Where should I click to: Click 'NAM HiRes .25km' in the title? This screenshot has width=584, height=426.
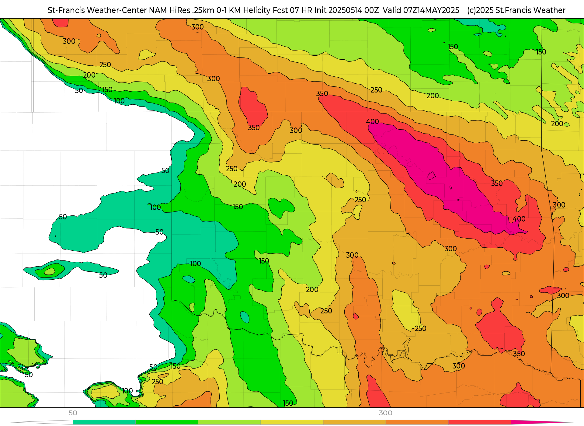[182, 10]
